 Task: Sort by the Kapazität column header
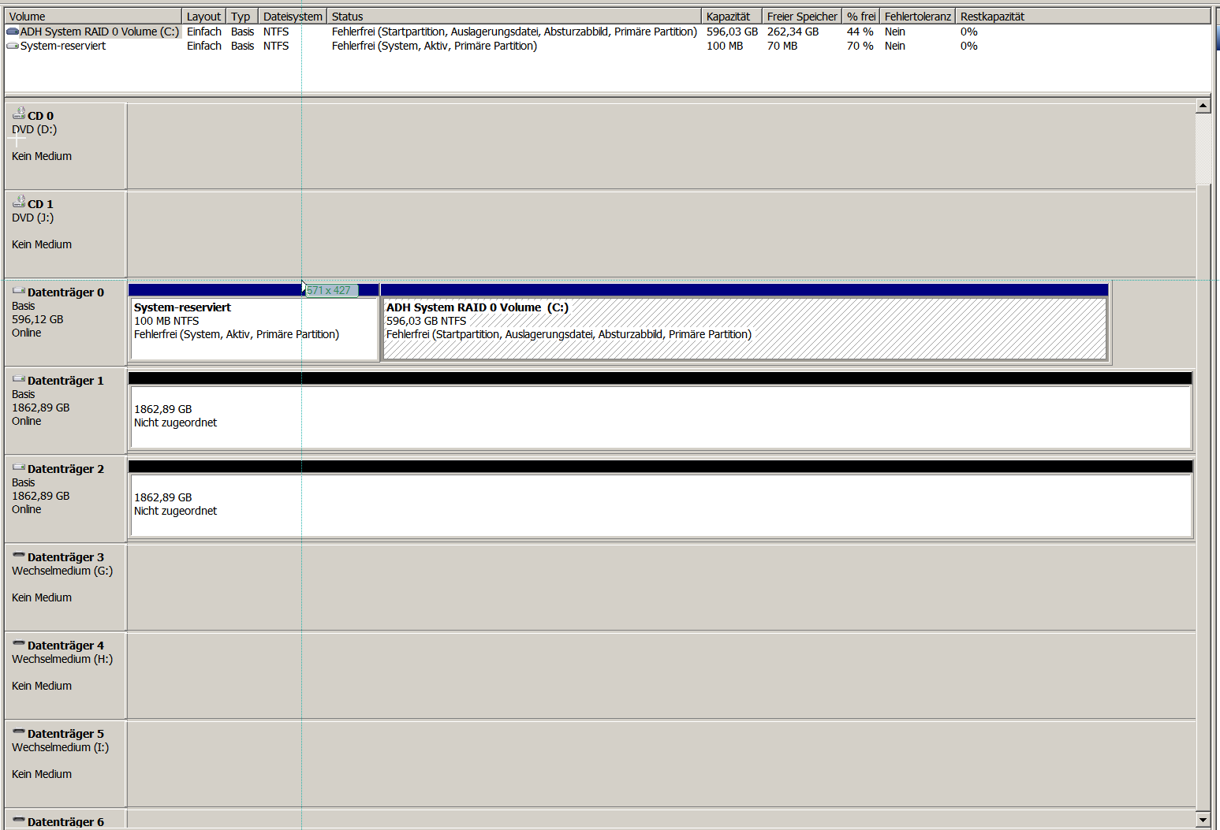pyautogui.click(x=732, y=16)
